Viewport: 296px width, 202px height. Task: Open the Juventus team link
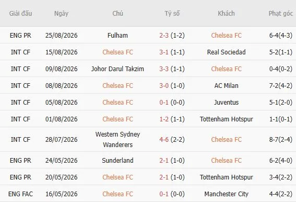click(x=227, y=103)
